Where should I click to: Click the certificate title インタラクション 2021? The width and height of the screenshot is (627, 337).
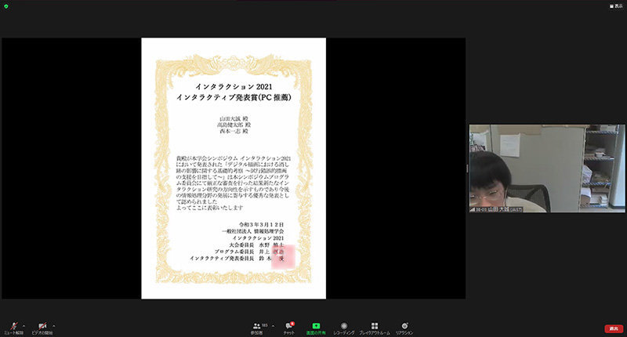tap(234, 87)
